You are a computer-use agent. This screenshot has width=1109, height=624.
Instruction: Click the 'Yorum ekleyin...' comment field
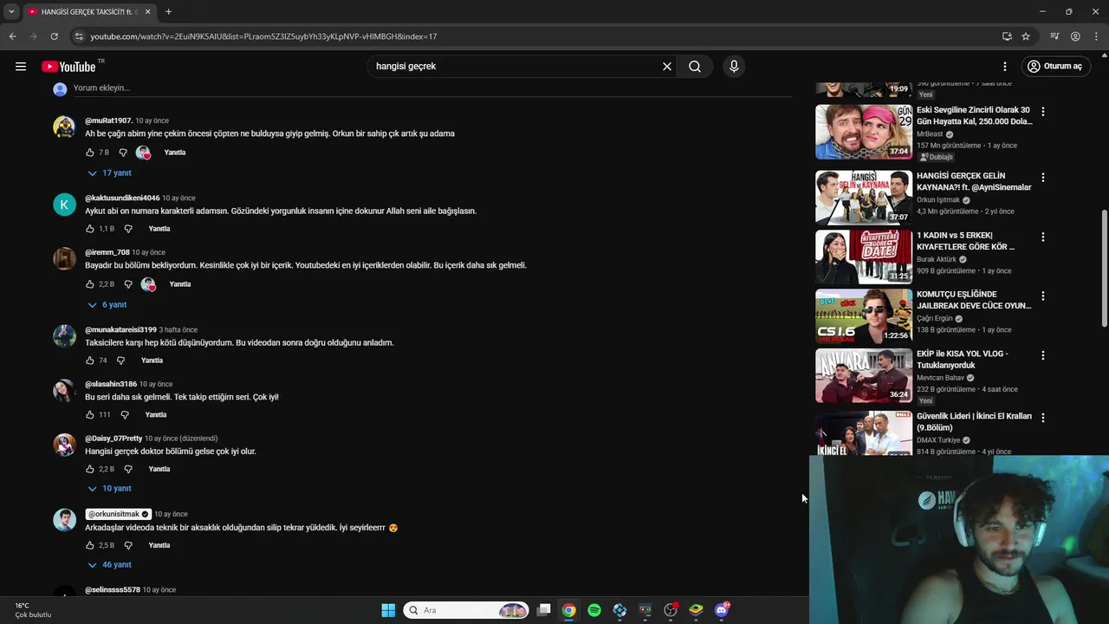(432, 88)
